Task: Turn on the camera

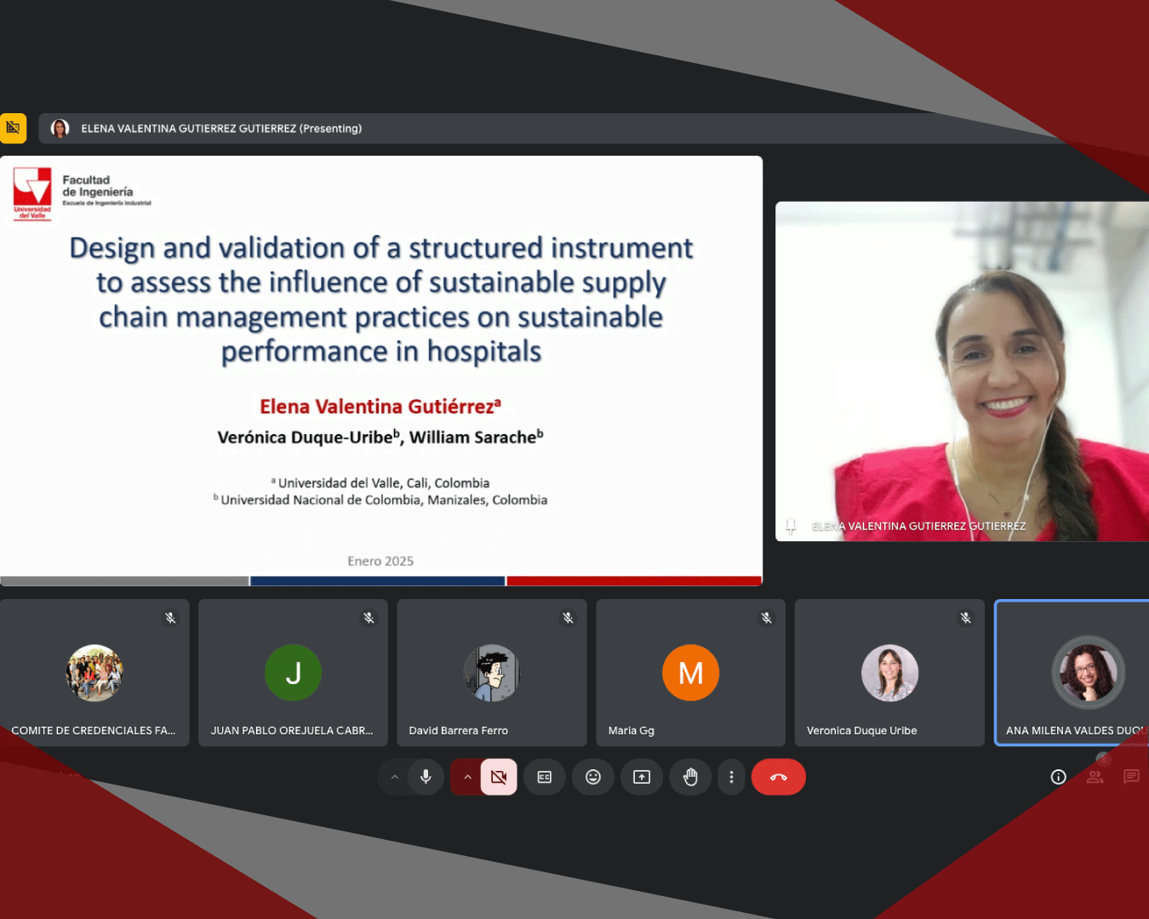Action: point(499,777)
